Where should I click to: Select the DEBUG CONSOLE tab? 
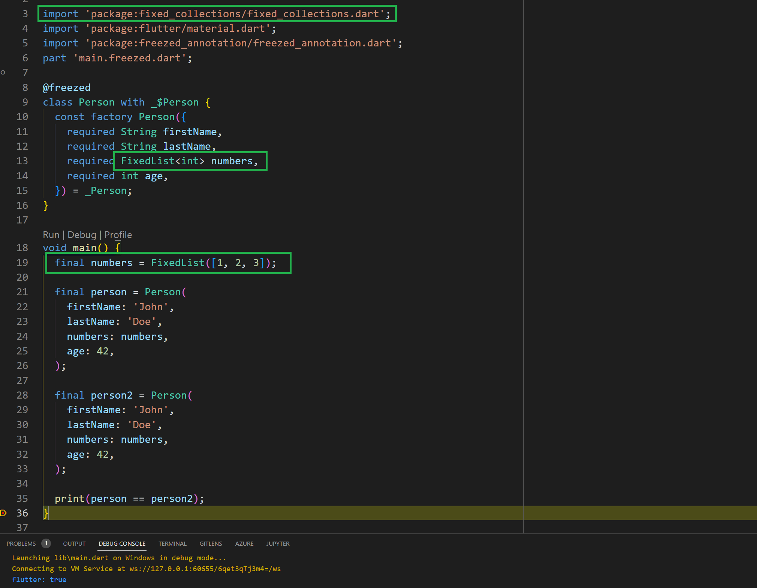(121, 543)
